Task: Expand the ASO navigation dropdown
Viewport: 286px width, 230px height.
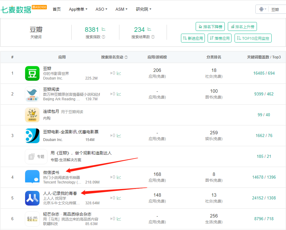Action: click(101, 9)
